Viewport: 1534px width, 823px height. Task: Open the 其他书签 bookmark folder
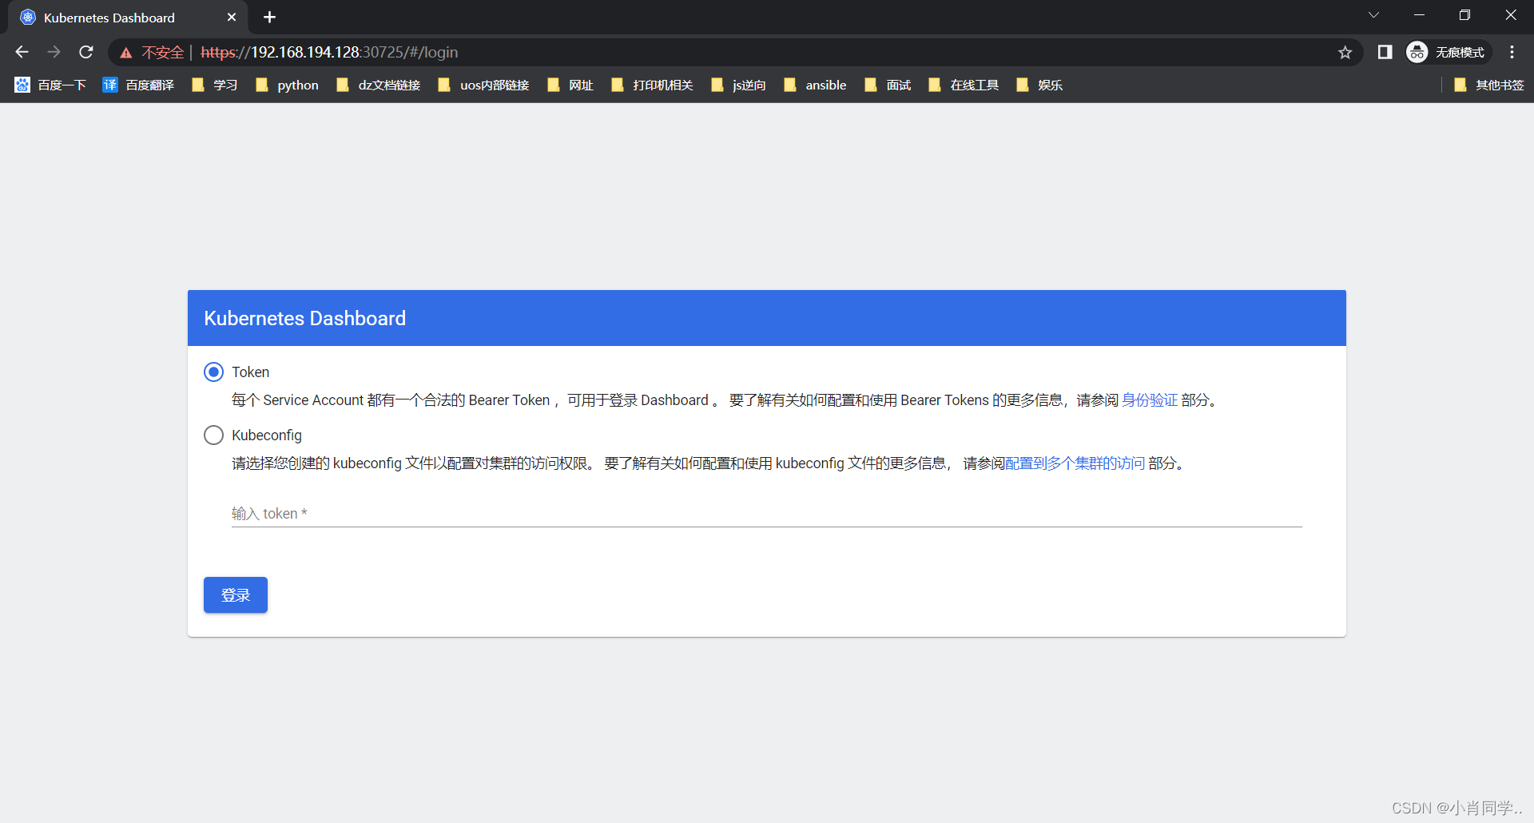(1489, 85)
